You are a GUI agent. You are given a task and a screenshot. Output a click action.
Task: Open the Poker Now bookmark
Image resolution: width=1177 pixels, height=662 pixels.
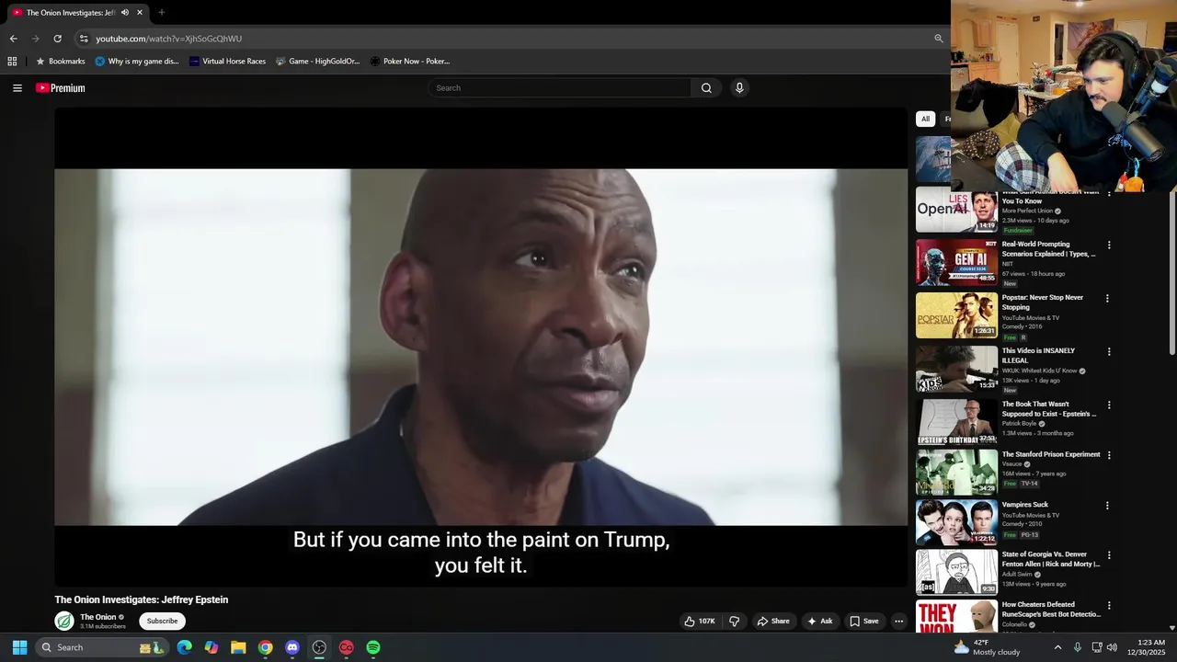(x=410, y=62)
